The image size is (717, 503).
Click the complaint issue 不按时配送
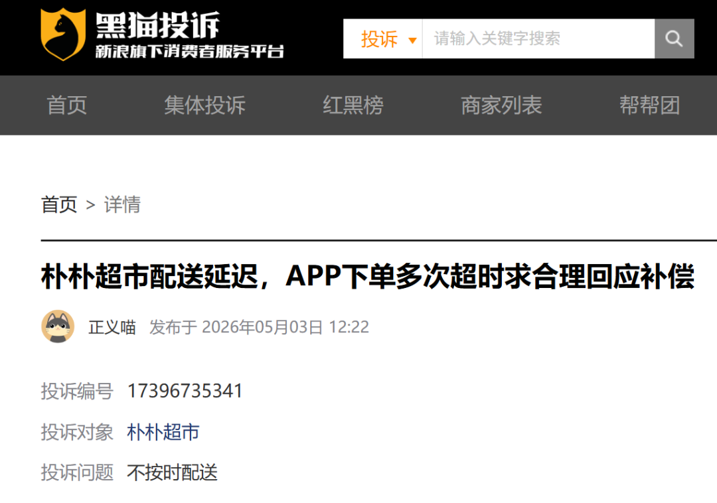click(x=173, y=472)
